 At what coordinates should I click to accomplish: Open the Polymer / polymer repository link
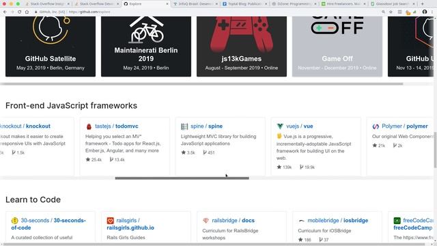tap(405, 126)
